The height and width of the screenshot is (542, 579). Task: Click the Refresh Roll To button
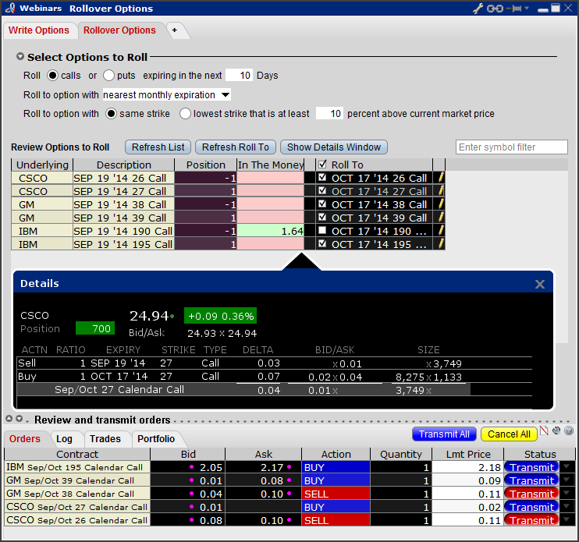236,147
